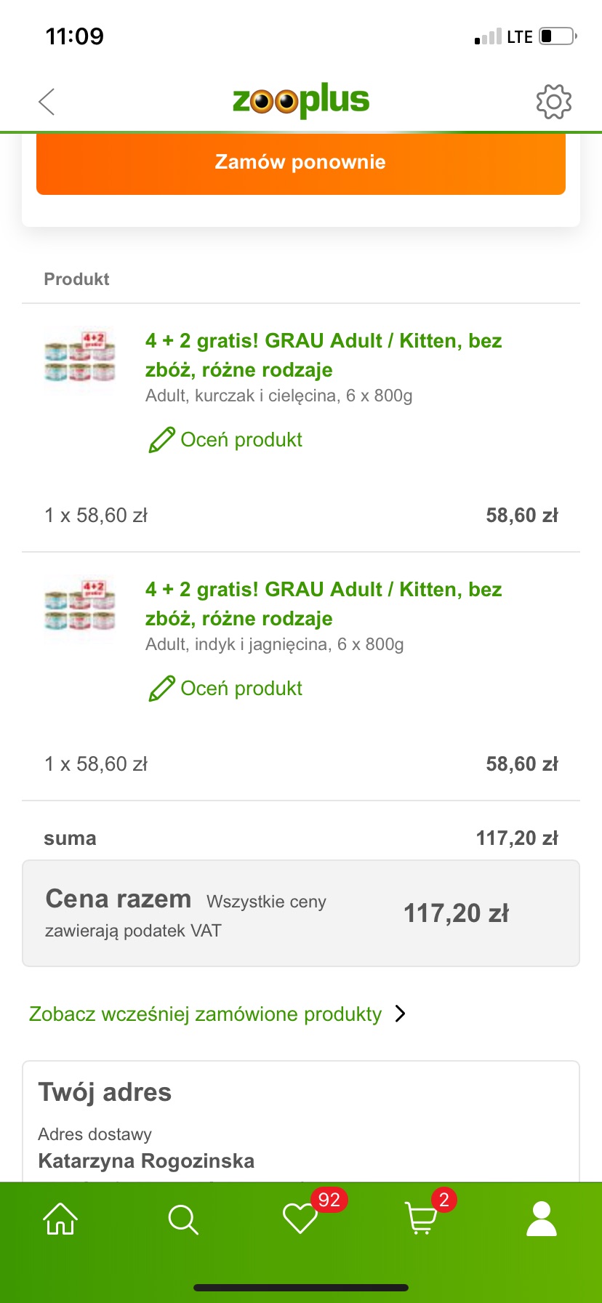Open the home tab icon
Image resolution: width=602 pixels, height=1303 pixels.
pyautogui.click(x=60, y=1219)
